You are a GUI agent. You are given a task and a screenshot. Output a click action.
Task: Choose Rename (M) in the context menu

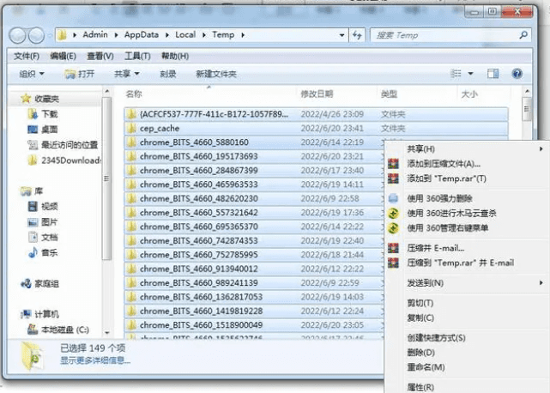(x=426, y=367)
